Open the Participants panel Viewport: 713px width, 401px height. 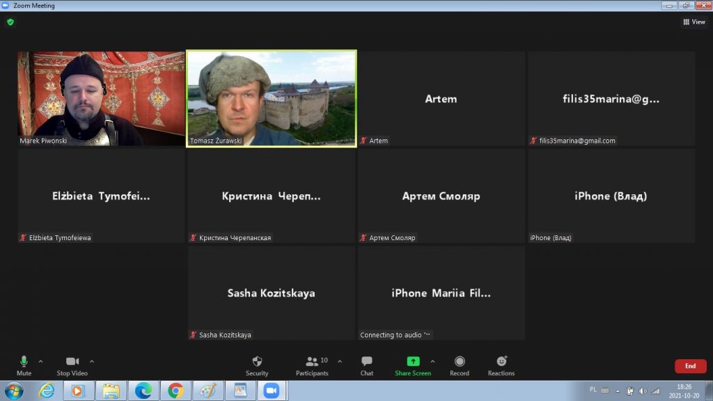click(x=313, y=362)
